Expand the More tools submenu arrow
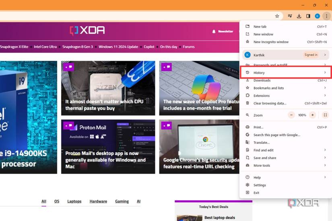332x221 pixels. click(325, 165)
